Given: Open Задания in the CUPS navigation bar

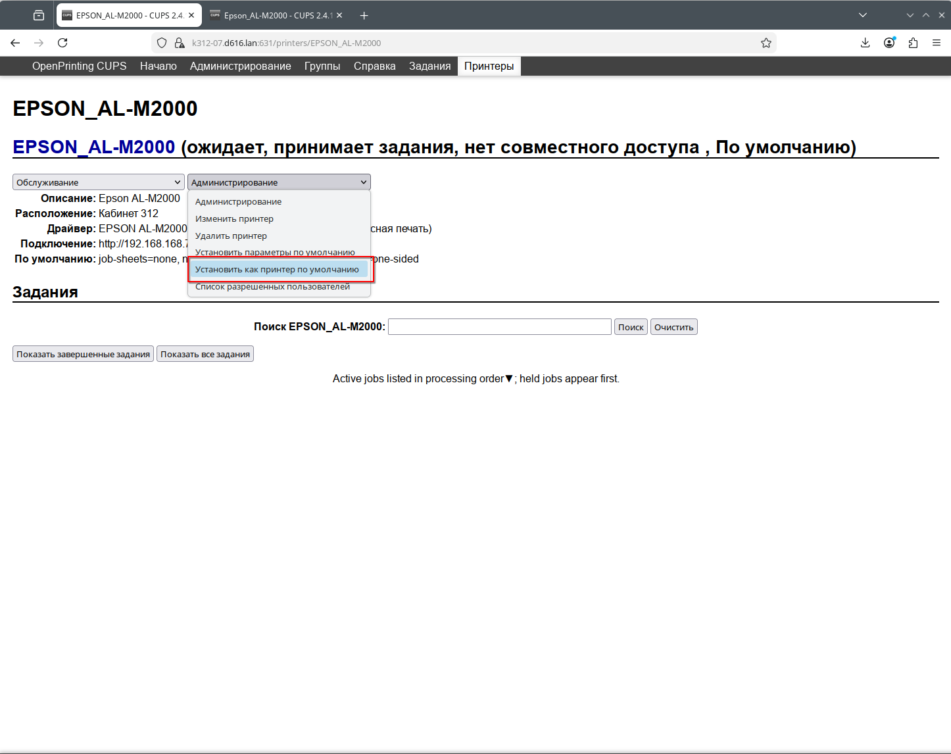Looking at the screenshot, I should 429,66.
